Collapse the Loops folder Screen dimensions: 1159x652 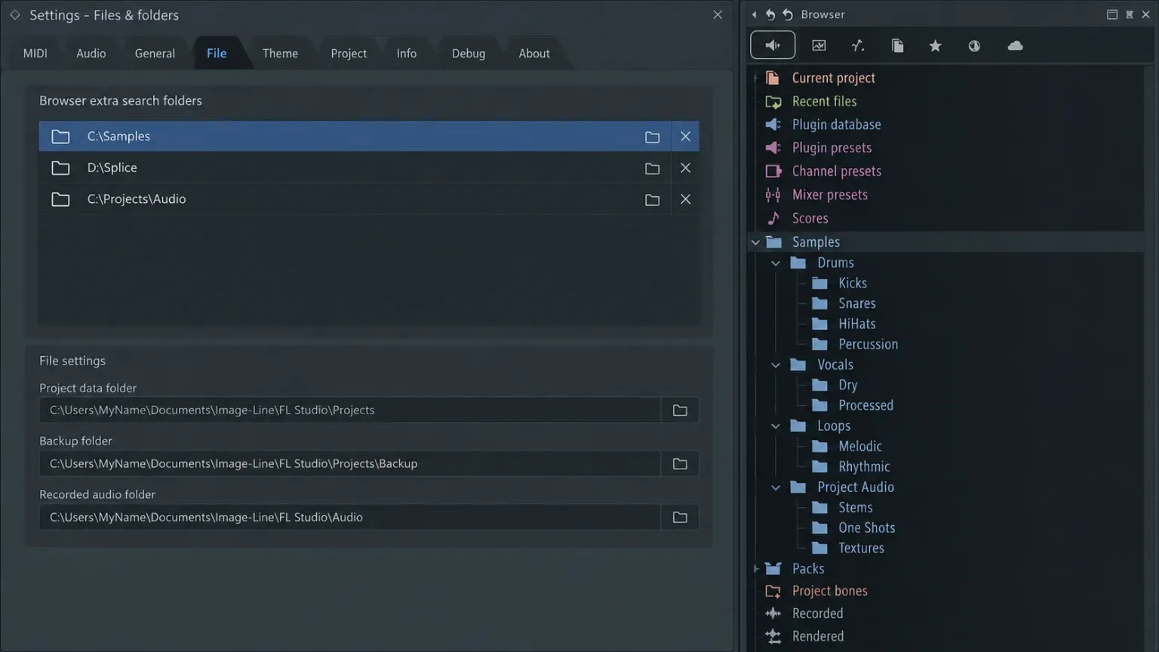776,426
